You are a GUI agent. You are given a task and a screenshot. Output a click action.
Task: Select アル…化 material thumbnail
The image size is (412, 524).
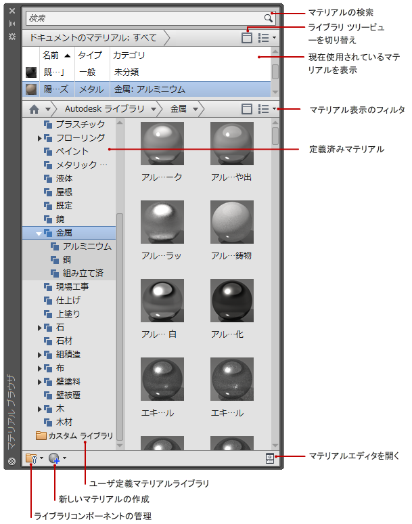coord(232,301)
